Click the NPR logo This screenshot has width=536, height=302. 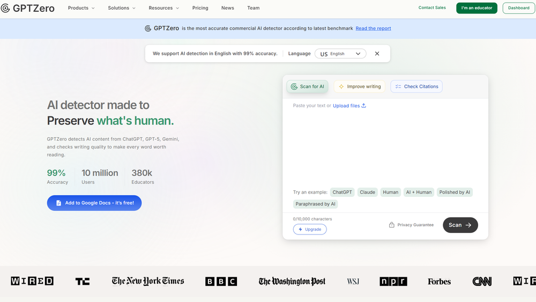(393, 282)
